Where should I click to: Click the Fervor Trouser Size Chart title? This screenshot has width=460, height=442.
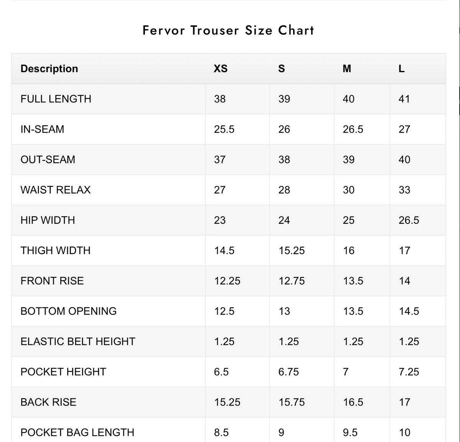(228, 30)
